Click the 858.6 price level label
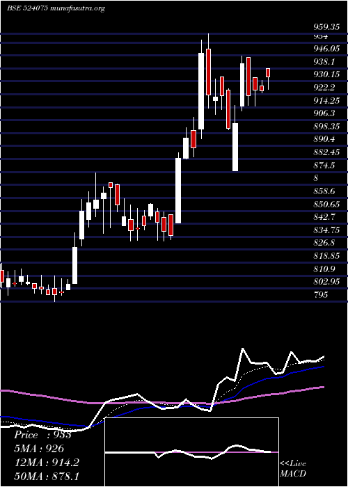This screenshot has height=487, width=348. pos(324,191)
